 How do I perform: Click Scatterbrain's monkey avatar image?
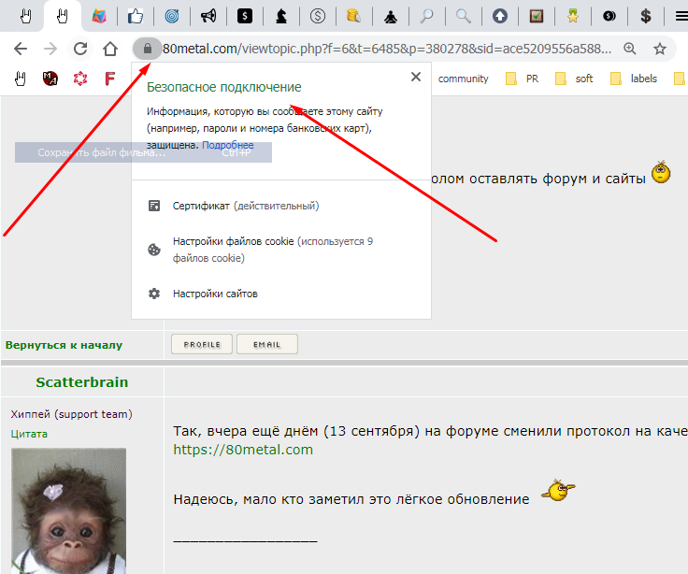(68, 510)
